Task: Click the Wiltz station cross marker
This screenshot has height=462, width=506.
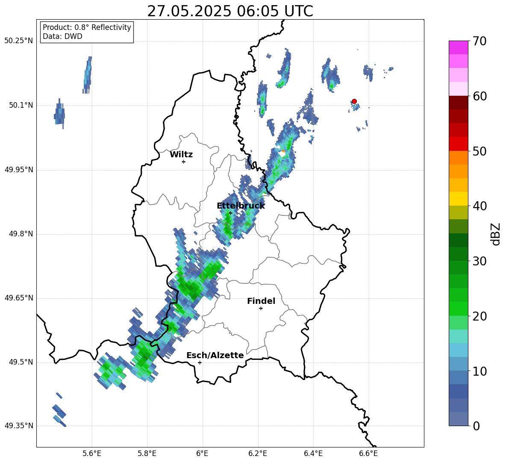Action: (184, 162)
